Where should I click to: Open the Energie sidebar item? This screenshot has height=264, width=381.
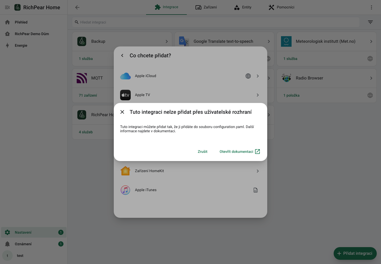click(x=34, y=45)
